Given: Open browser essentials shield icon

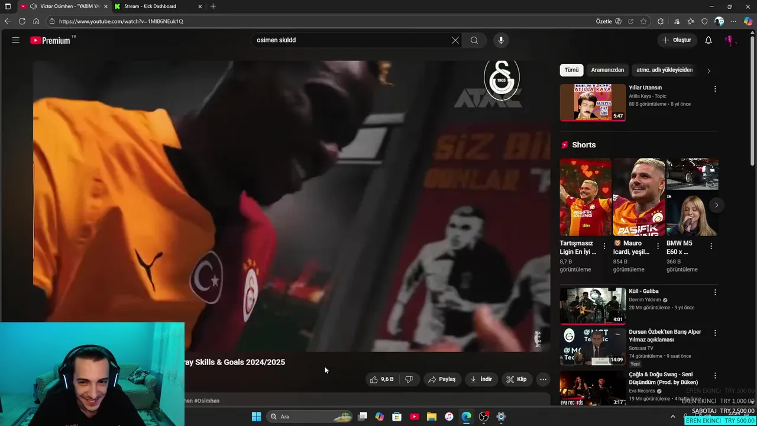Looking at the screenshot, I should tap(704, 21).
